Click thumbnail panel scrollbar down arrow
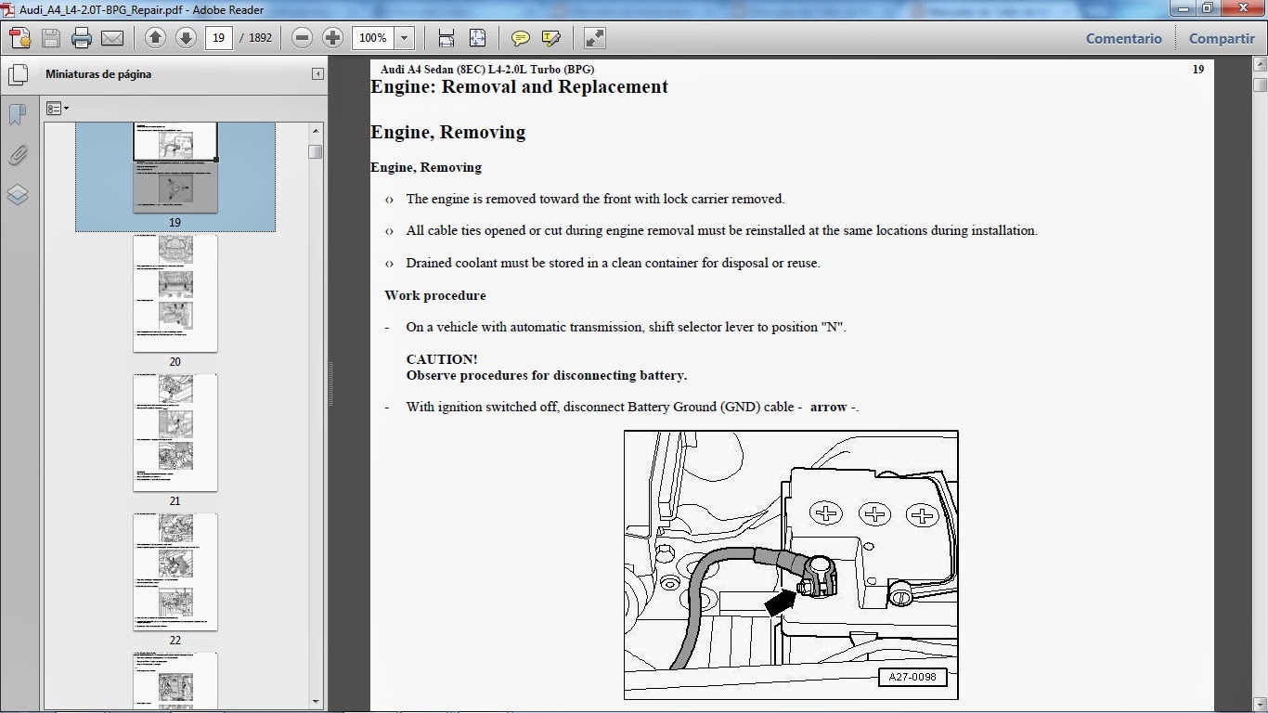1268x713 pixels. pyautogui.click(x=316, y=702)
